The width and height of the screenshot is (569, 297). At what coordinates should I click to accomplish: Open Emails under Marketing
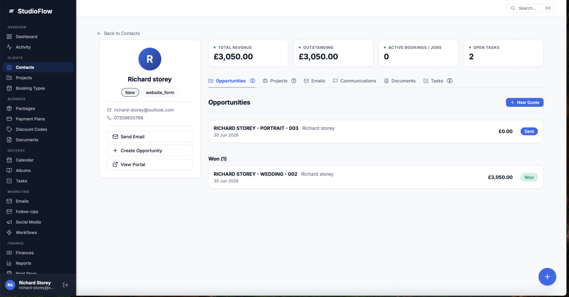coord(38,201)
